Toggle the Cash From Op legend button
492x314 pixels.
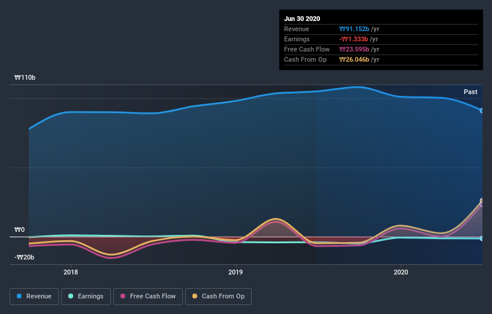218,297
